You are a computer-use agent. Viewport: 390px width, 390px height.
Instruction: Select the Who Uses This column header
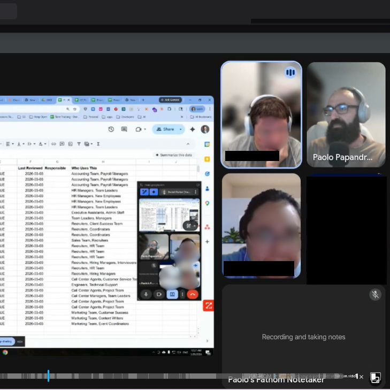point(84,168)
